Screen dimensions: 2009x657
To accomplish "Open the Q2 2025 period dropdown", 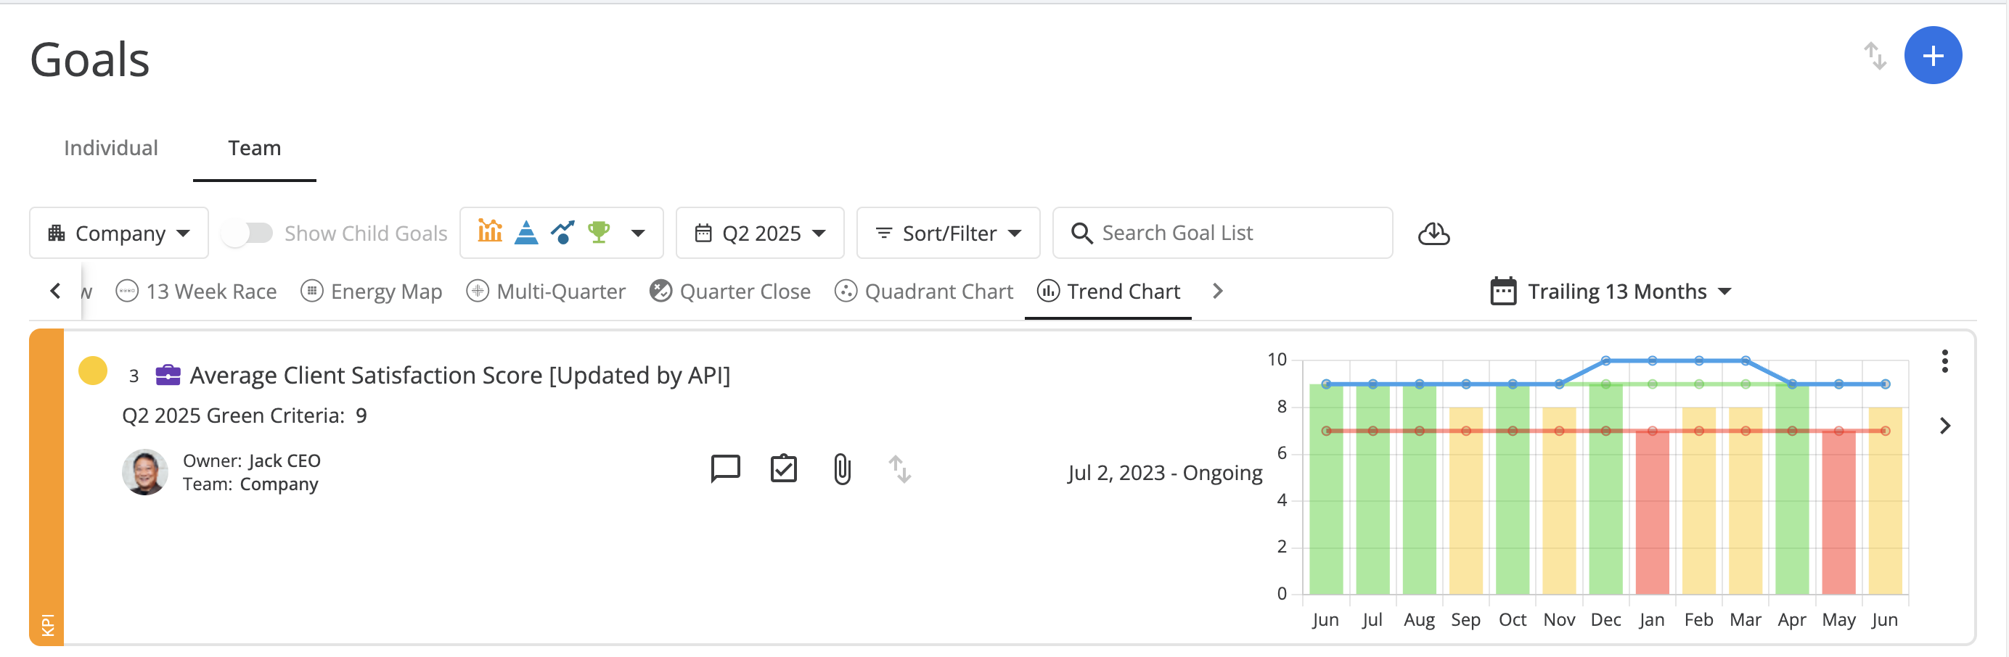I will (760, 233).
